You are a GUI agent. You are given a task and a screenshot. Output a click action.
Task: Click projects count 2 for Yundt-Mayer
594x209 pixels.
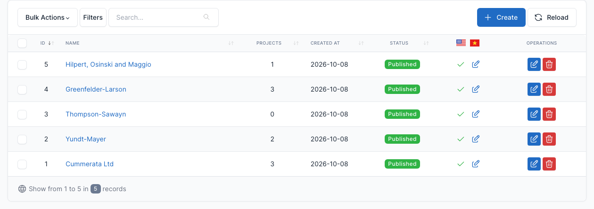click(272, 139)
